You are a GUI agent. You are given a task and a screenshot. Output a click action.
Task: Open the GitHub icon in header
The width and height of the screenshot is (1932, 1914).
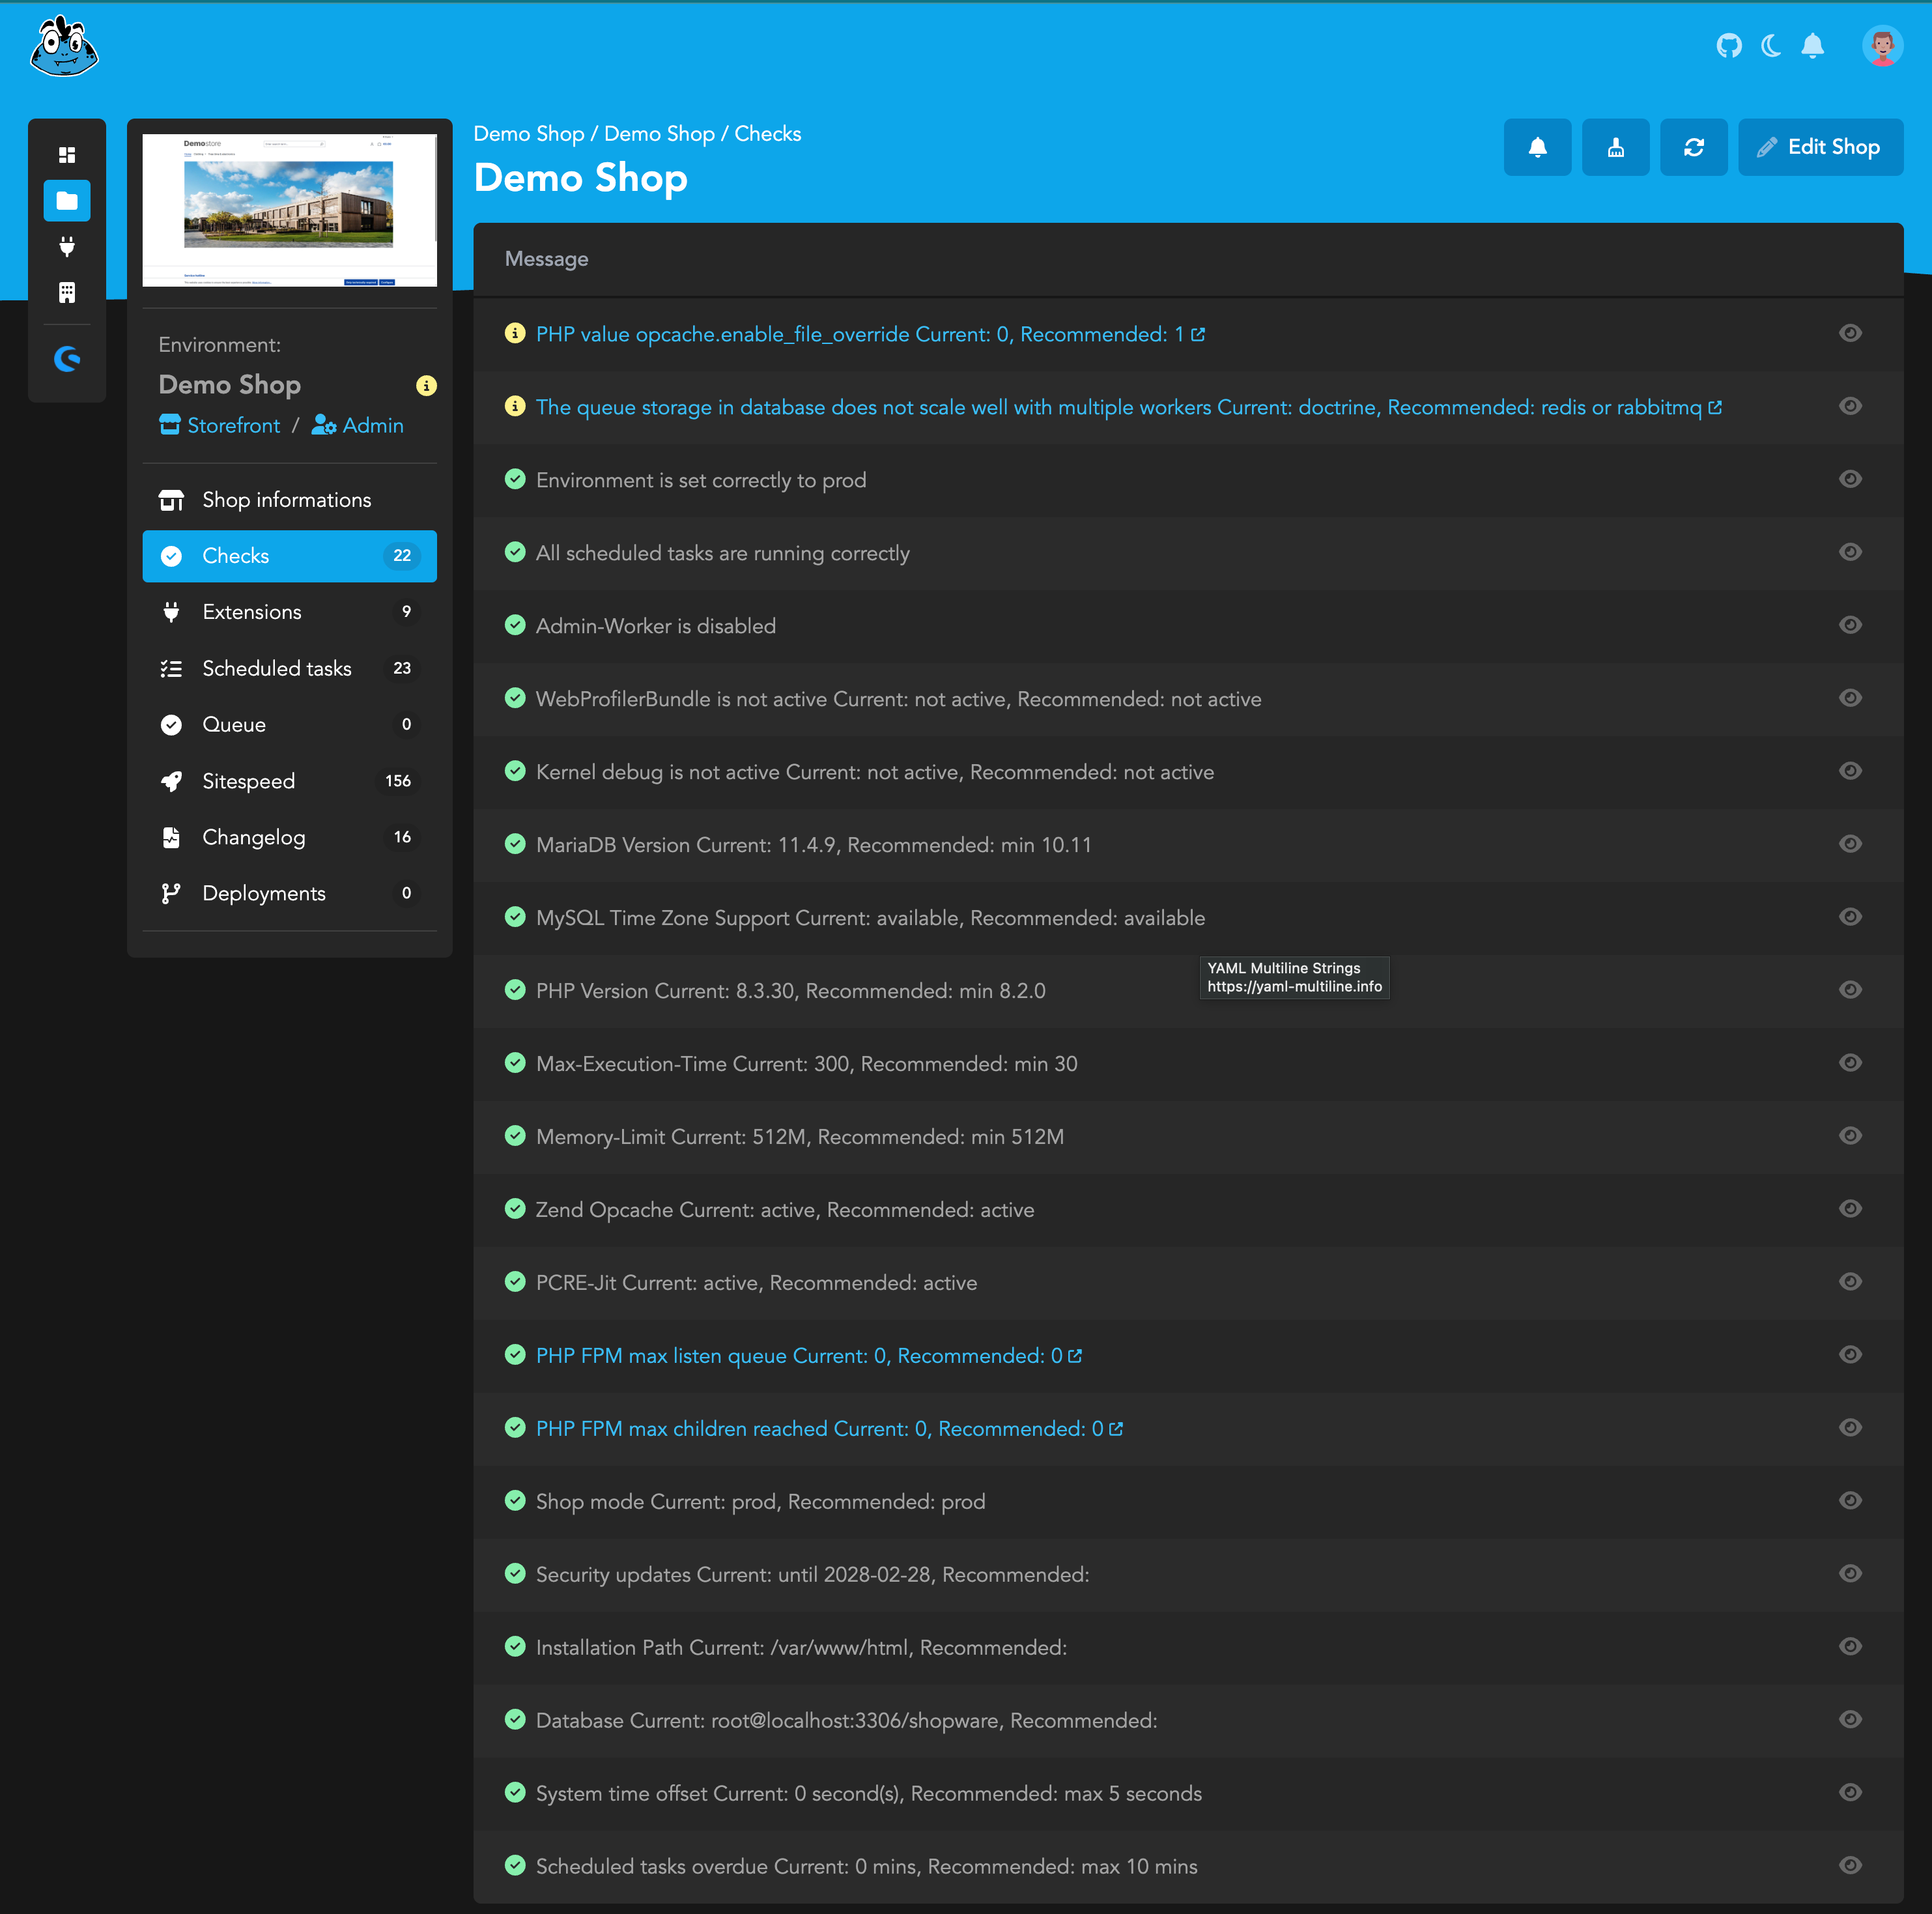1729,46
